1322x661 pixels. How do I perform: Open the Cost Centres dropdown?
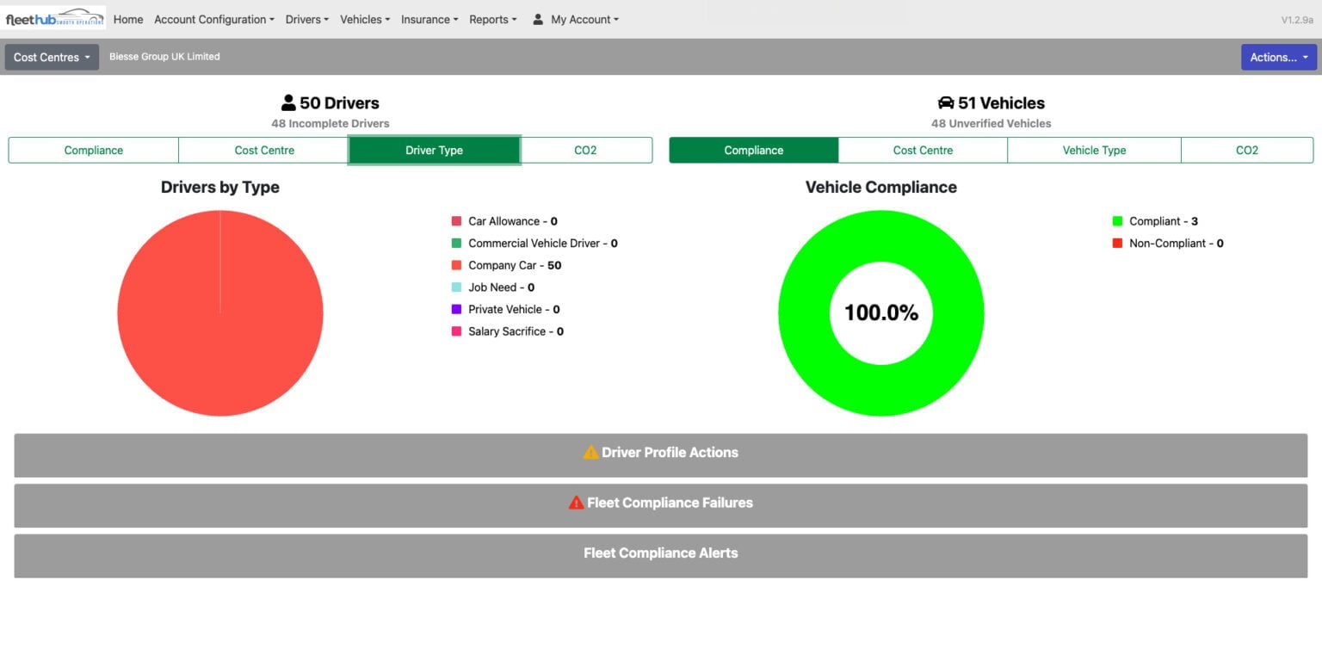pos(51,57)
